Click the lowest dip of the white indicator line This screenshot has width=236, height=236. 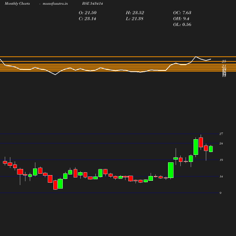55,75
